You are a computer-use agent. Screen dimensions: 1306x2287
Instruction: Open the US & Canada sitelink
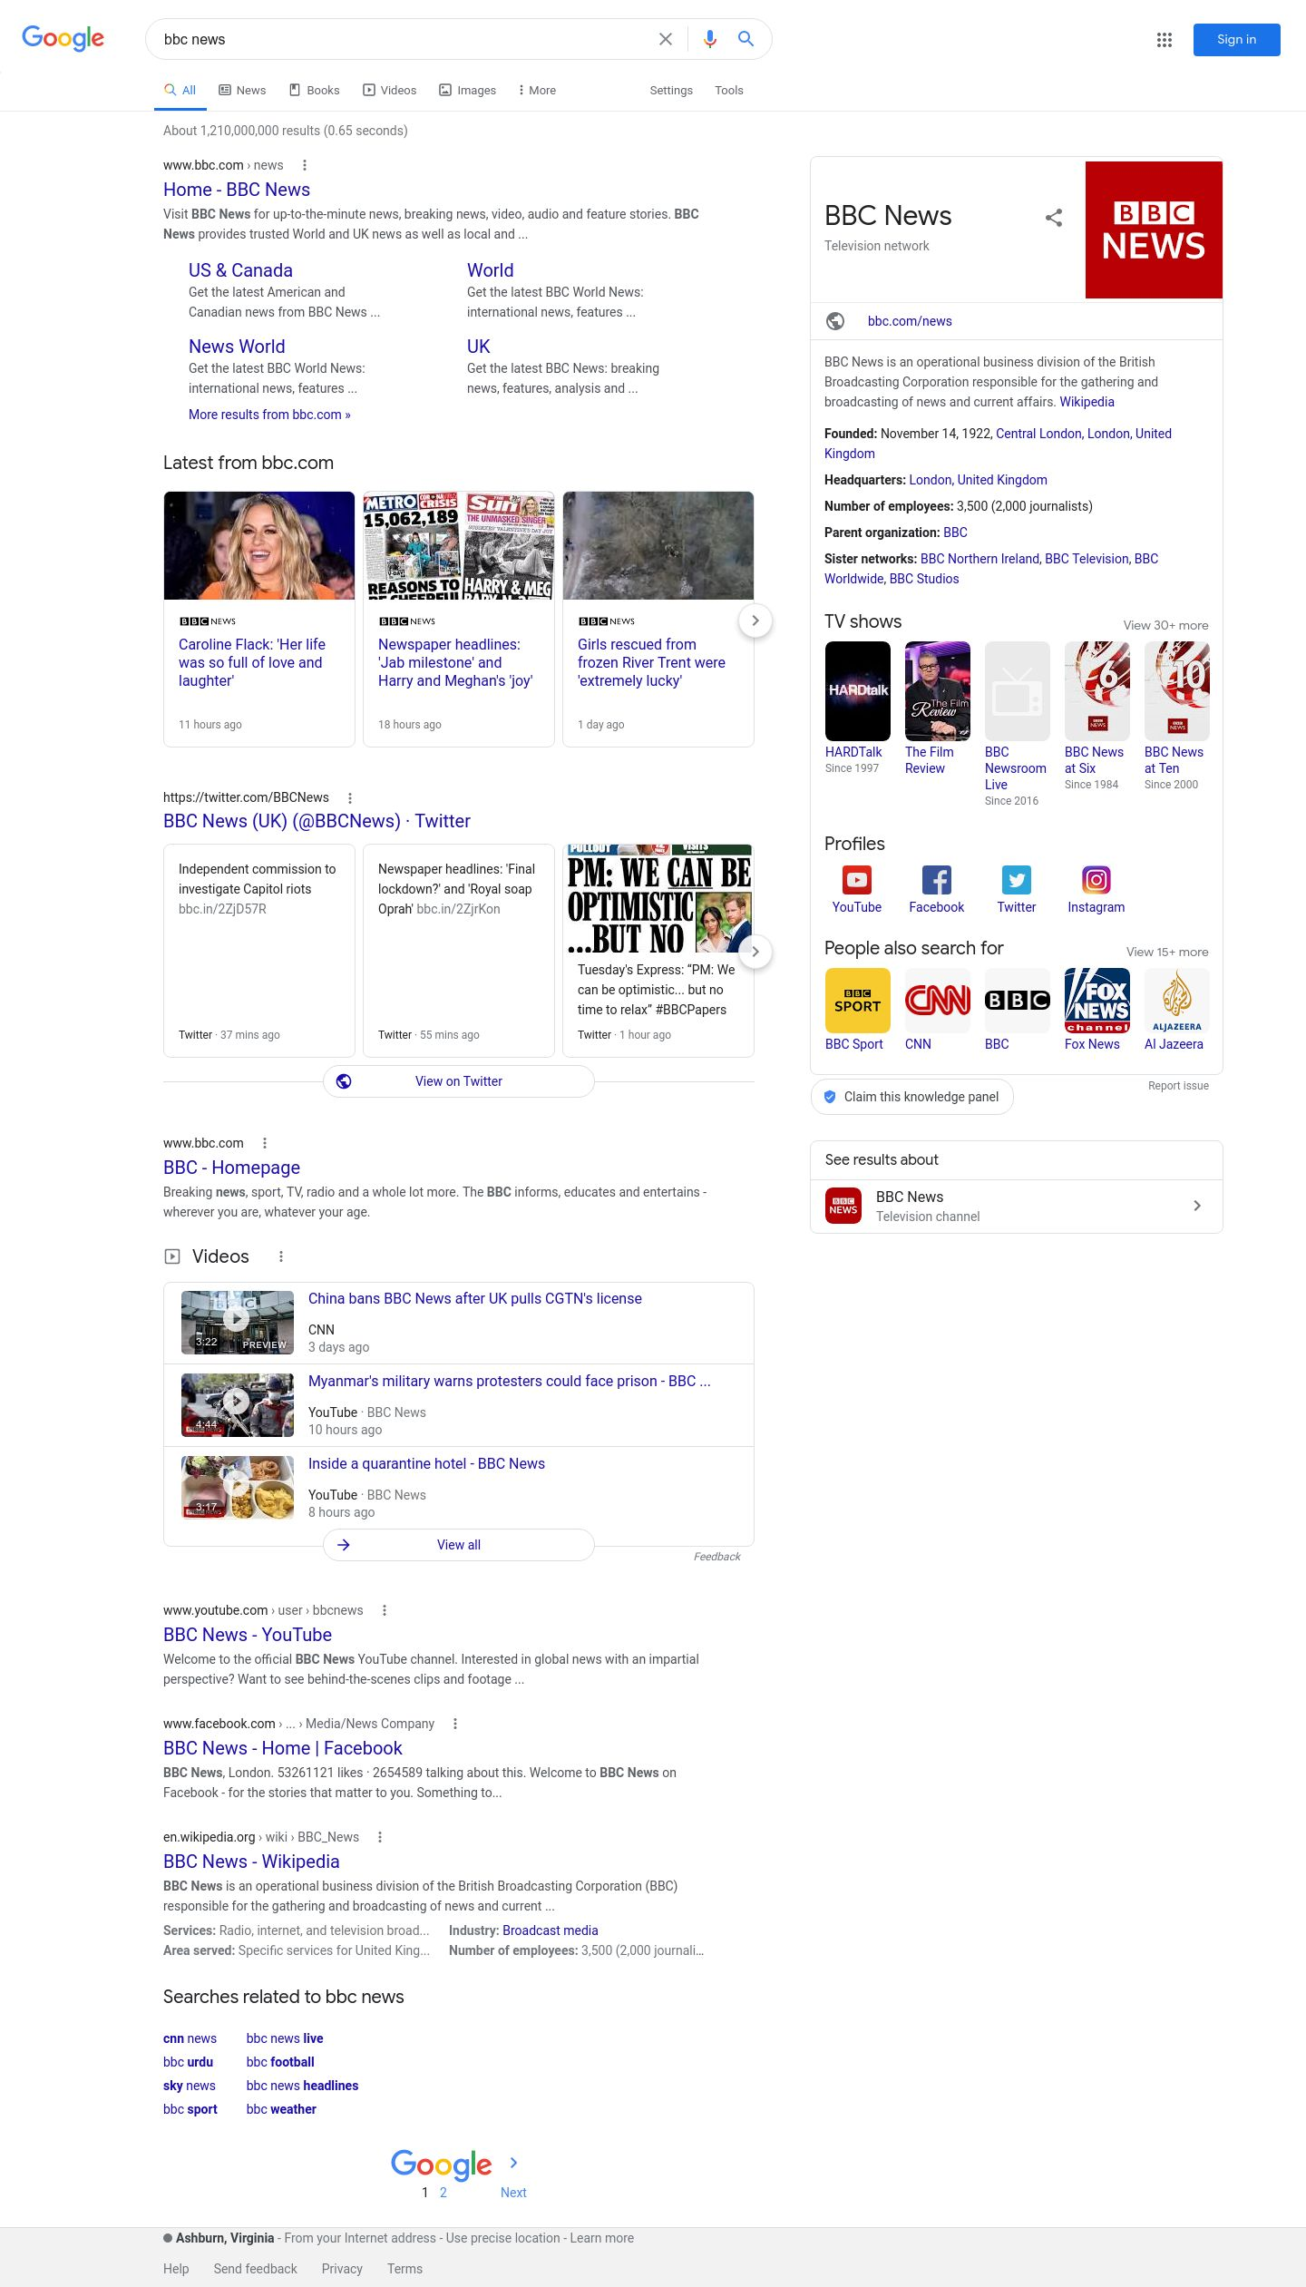click(x=240, y=270)
